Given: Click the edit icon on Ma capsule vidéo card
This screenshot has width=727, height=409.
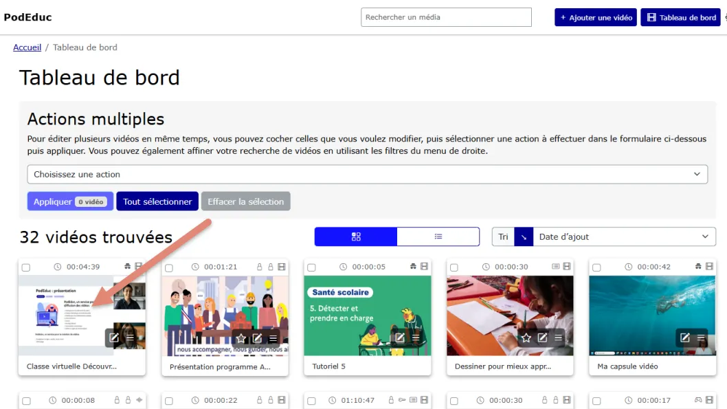Looking at the screenshot, I should coord(685,338).
